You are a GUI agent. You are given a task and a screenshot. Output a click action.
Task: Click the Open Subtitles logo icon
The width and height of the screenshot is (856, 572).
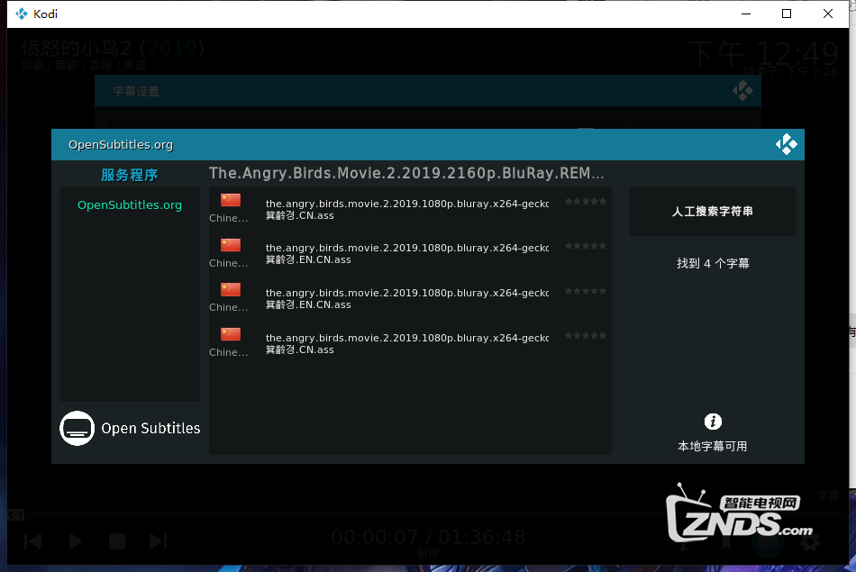[77, 428]
